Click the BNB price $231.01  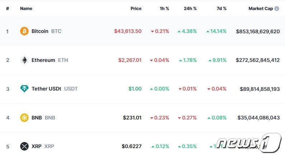click(x=132, y=117)
